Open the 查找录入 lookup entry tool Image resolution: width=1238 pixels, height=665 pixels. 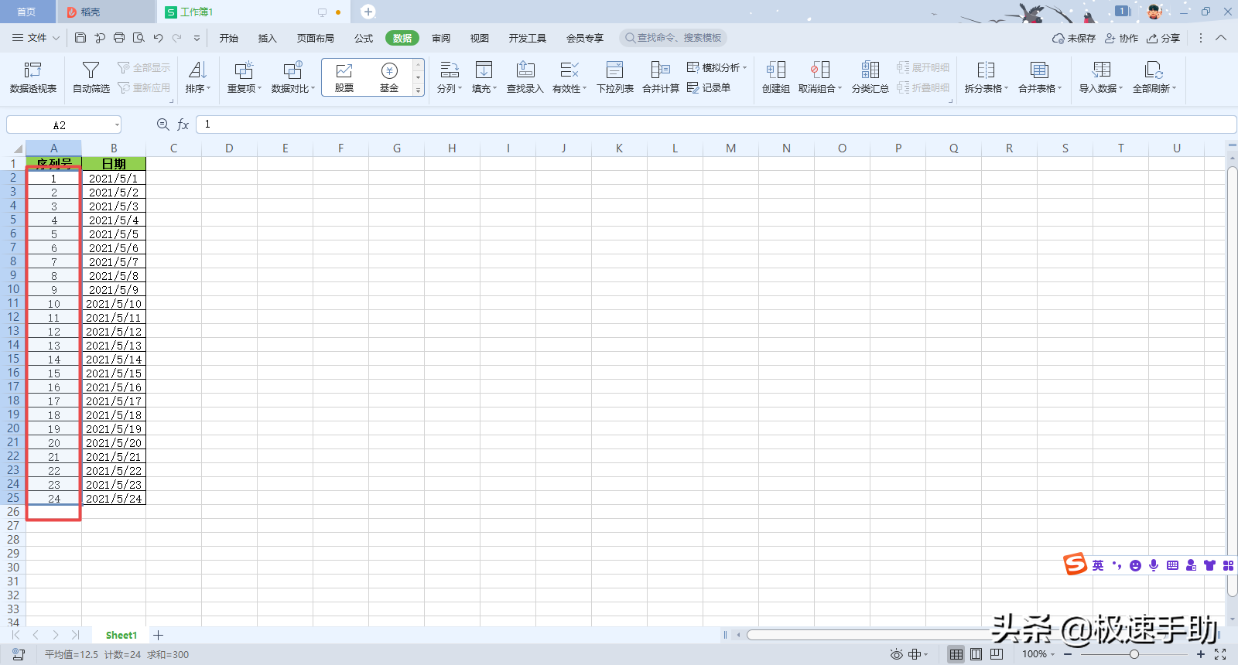click(x=525, y=78)
